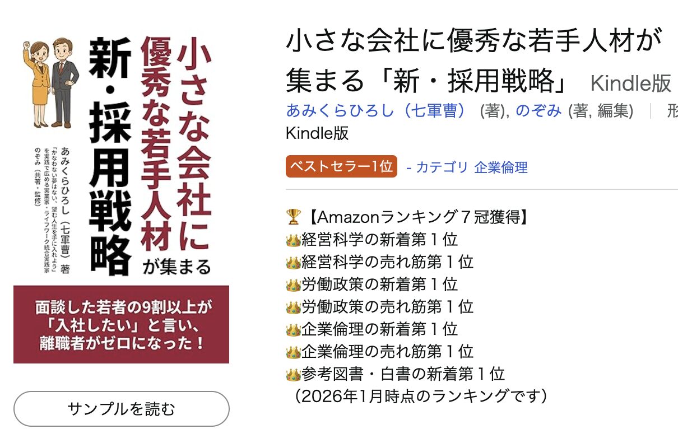
Task: Expand the 形式 format section at right edge
Action: point(672,111)
